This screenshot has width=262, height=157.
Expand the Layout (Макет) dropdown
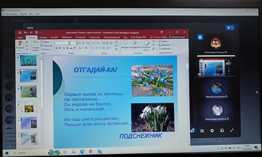click(45, 42)
